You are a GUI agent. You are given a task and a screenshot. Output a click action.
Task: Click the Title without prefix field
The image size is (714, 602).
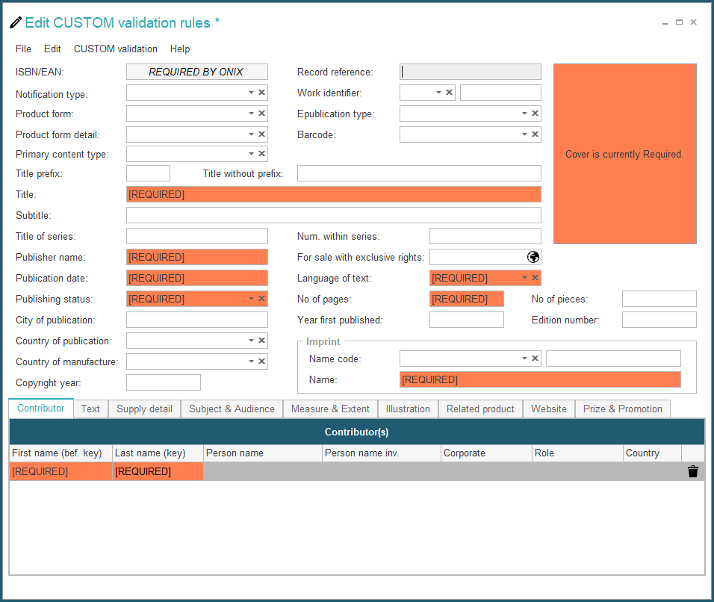[420, 173]
